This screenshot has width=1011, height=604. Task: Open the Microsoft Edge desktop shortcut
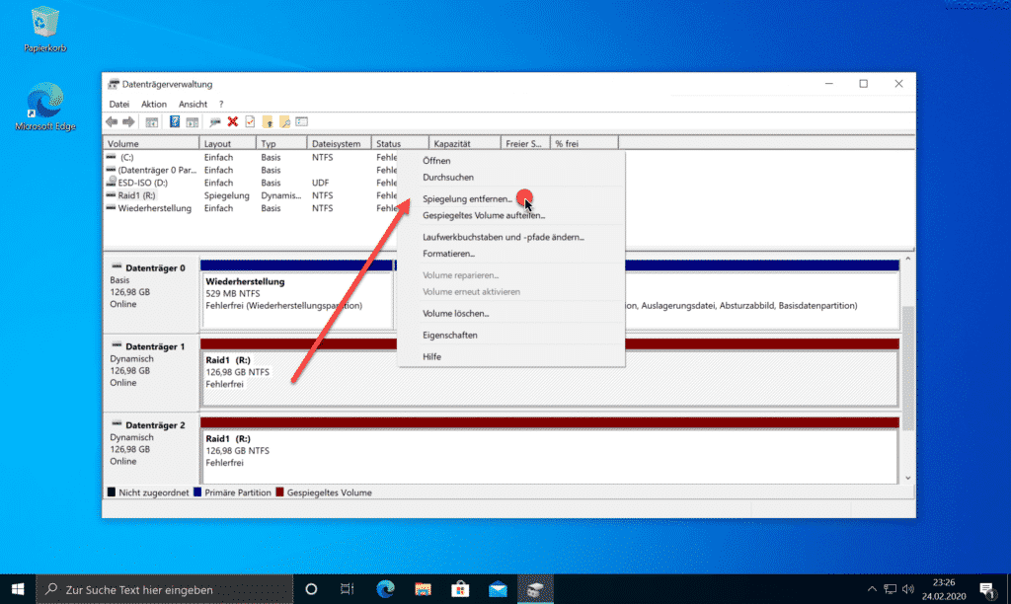(x=45, y=107)
